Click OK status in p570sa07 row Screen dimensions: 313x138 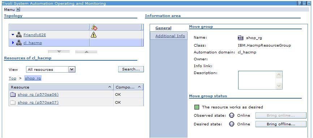118,103
